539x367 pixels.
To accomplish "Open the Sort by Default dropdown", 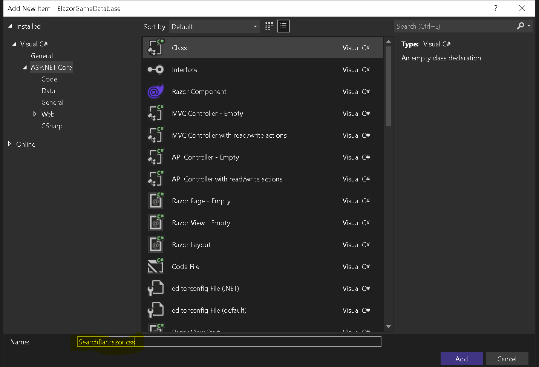I will (214, 26).
